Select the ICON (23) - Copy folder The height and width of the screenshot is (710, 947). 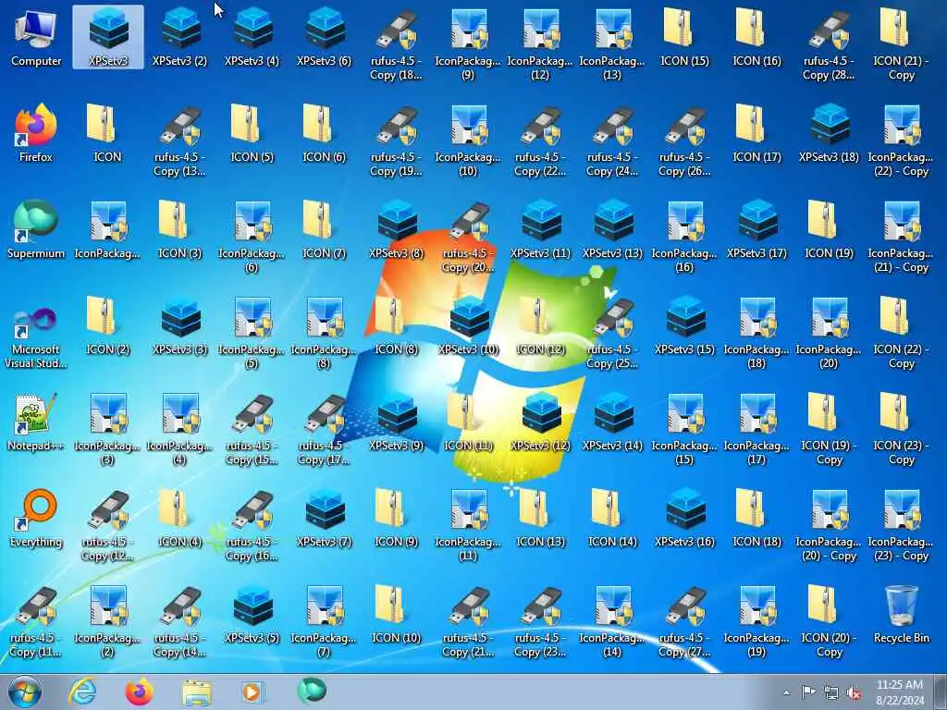click(901, 429)
